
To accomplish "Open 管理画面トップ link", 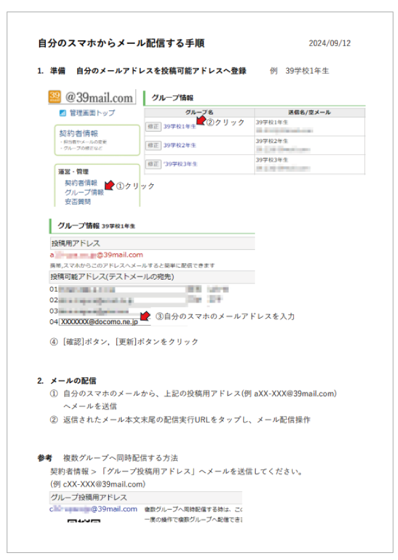I will 92,113.
